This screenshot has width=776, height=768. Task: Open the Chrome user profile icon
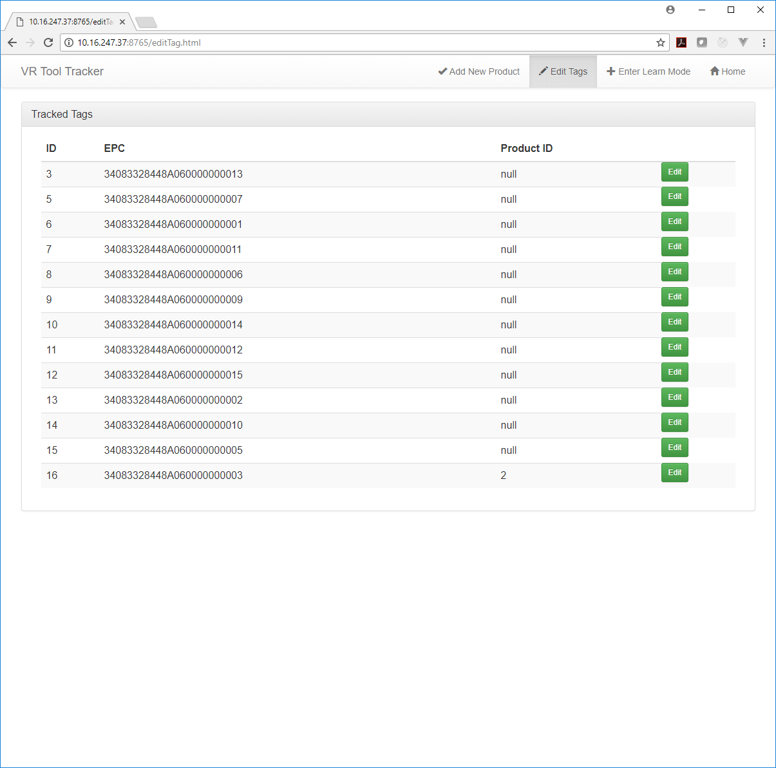[x=670, y=10]
